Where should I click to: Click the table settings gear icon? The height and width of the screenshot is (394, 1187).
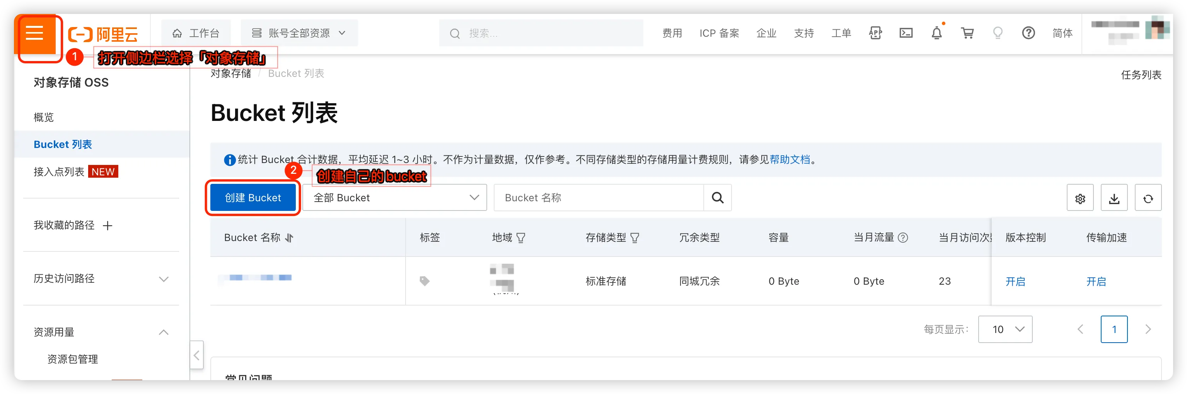[x=1080, y=198]
